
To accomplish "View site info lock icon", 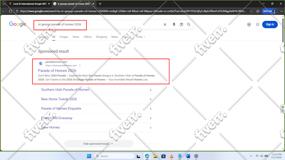I will point(17,11).
